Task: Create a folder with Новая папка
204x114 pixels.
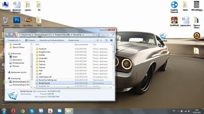Action: coord(74,40)
